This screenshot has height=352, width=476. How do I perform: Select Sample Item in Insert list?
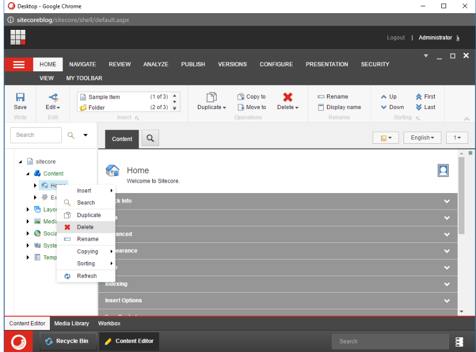124,97
